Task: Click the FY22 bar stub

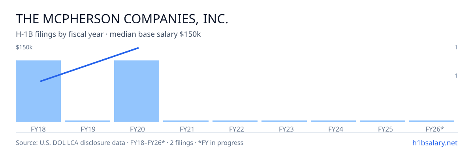Action: [235, 121]
